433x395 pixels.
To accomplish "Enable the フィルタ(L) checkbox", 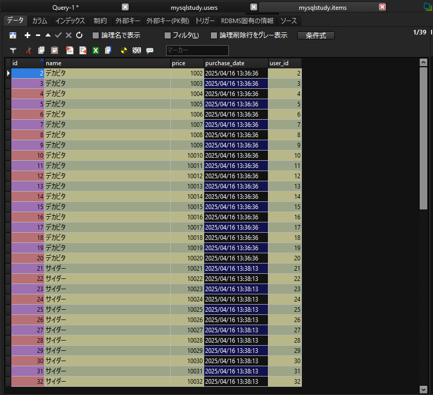I will point(167,35).
